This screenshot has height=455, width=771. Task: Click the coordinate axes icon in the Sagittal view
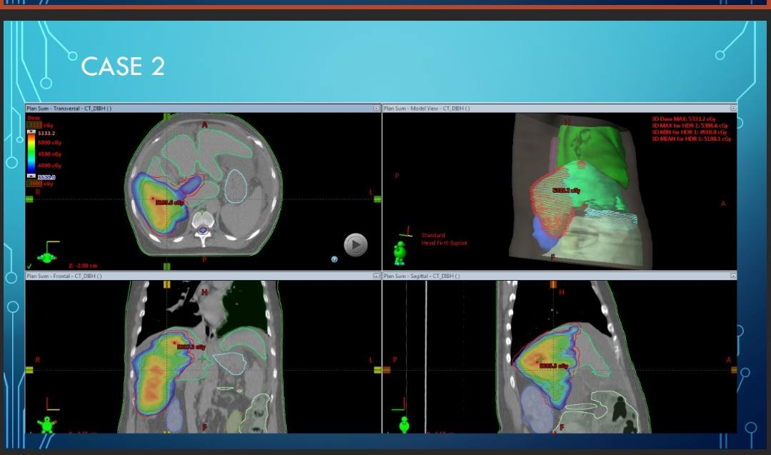click(x=399, y=404)
